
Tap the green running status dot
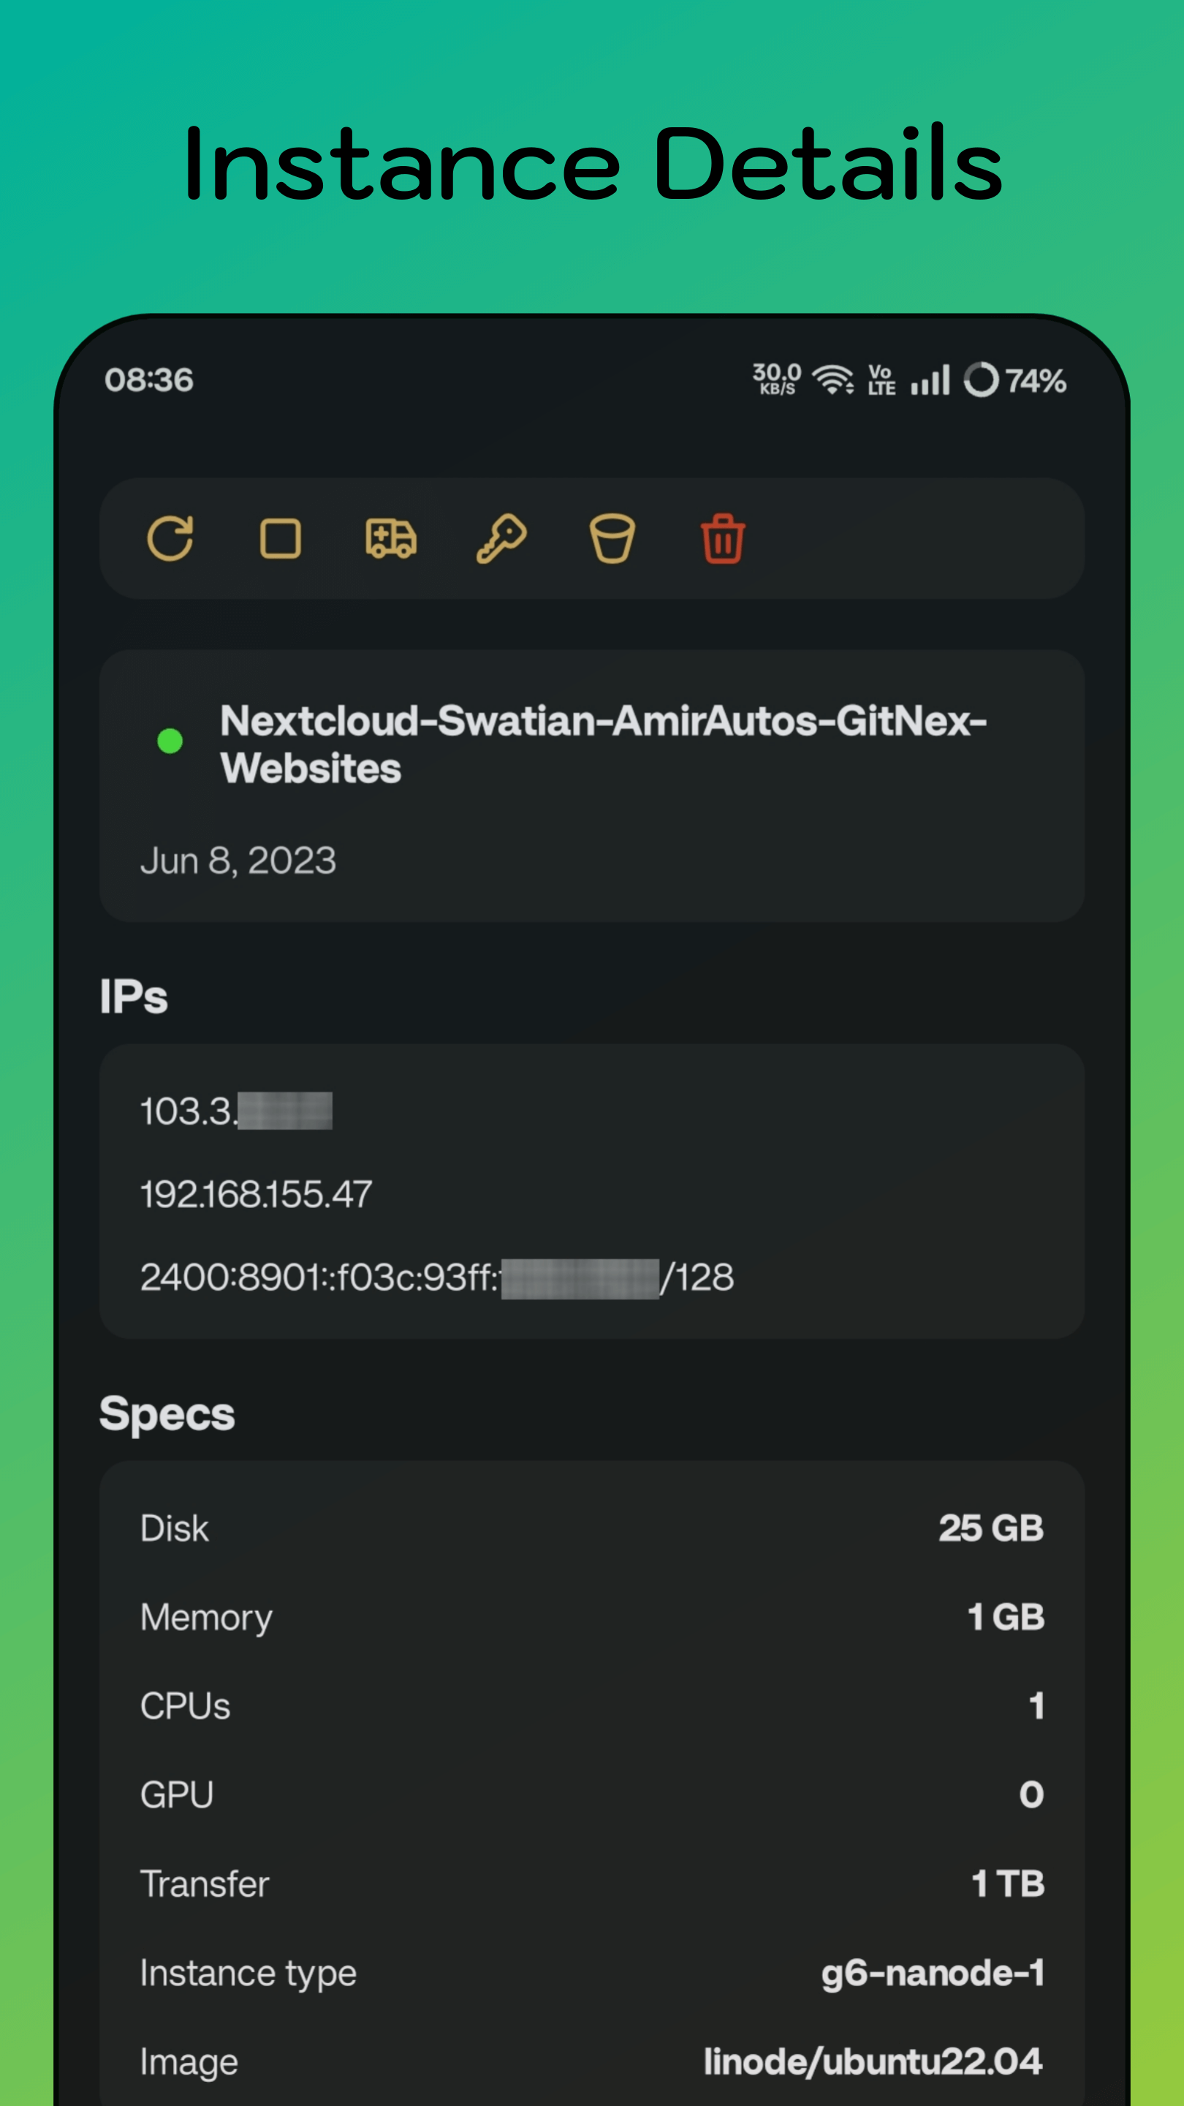[170, 741]
